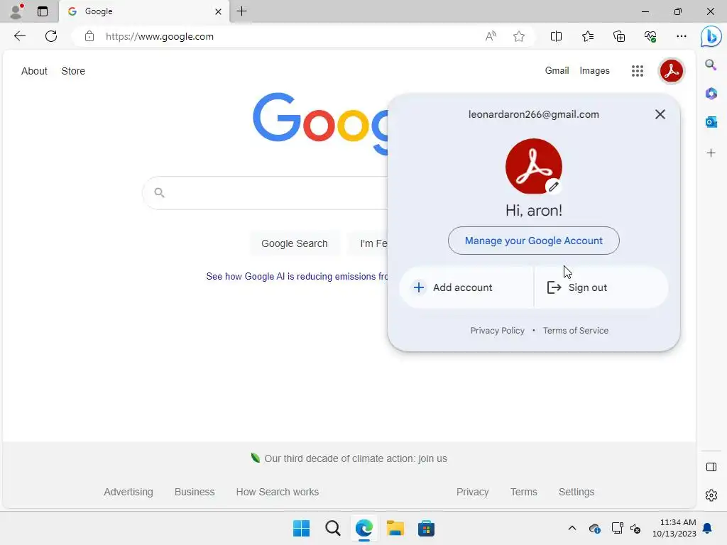
Task: Open Windows Start menu
Action: click(301, 528)
